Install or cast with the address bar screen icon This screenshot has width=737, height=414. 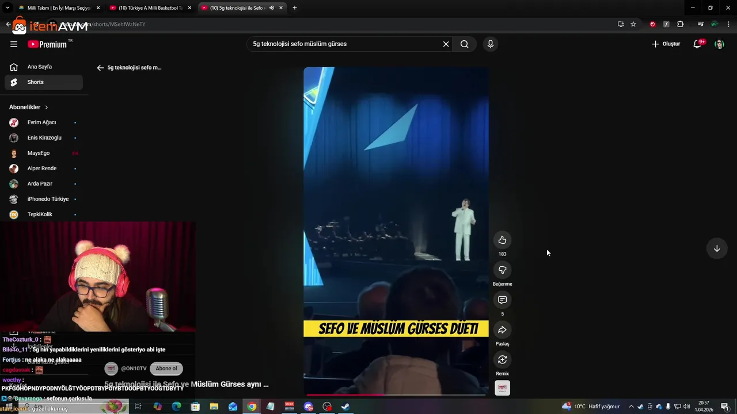point(621,24)
